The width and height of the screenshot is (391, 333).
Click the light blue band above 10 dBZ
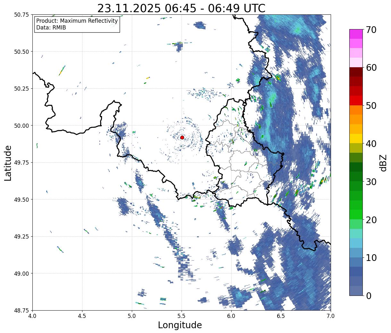pyautogui.click(x=356, y=253)
